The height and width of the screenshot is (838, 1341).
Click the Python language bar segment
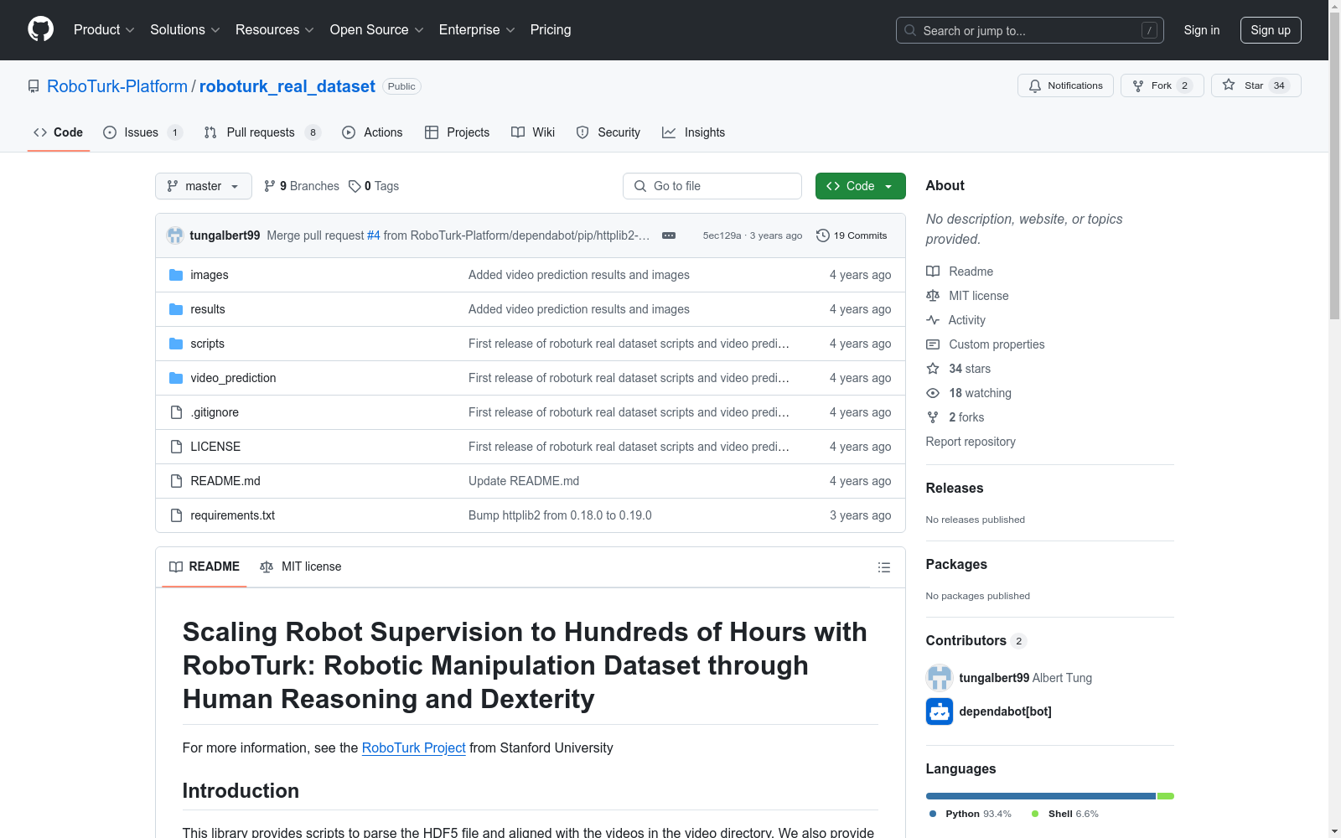pos(1041,796)
